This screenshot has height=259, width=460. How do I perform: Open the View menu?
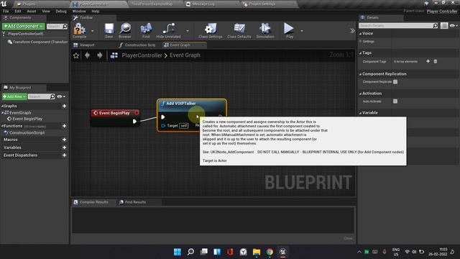tap(46, 12)
